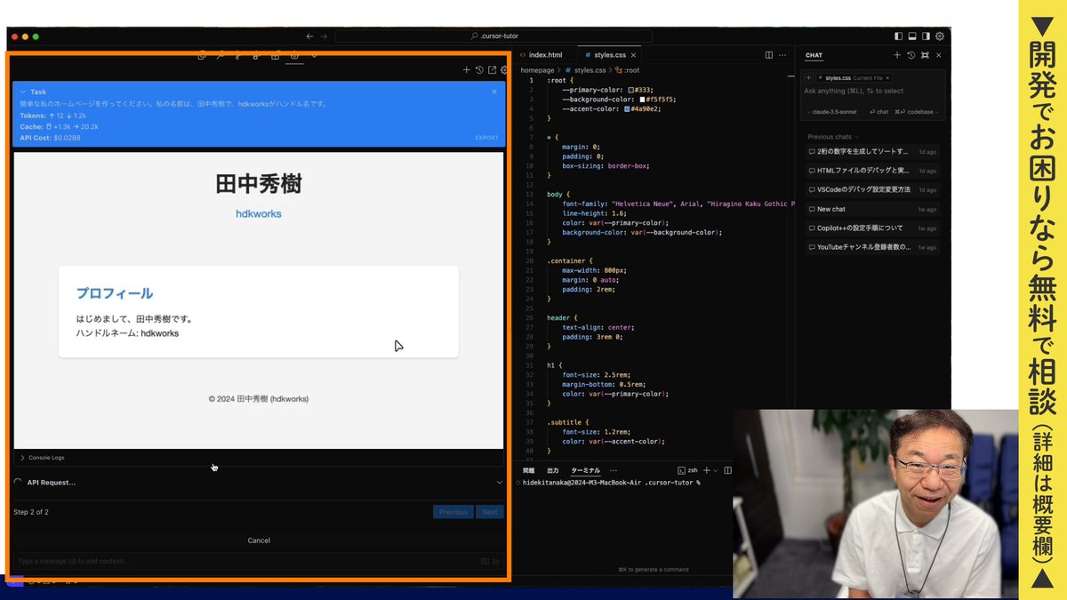The width and height of the screenshot is (1067, 600).
Task: Open #4a90e2 accent-color swatch picker
Action: click(x=628, y=109)
